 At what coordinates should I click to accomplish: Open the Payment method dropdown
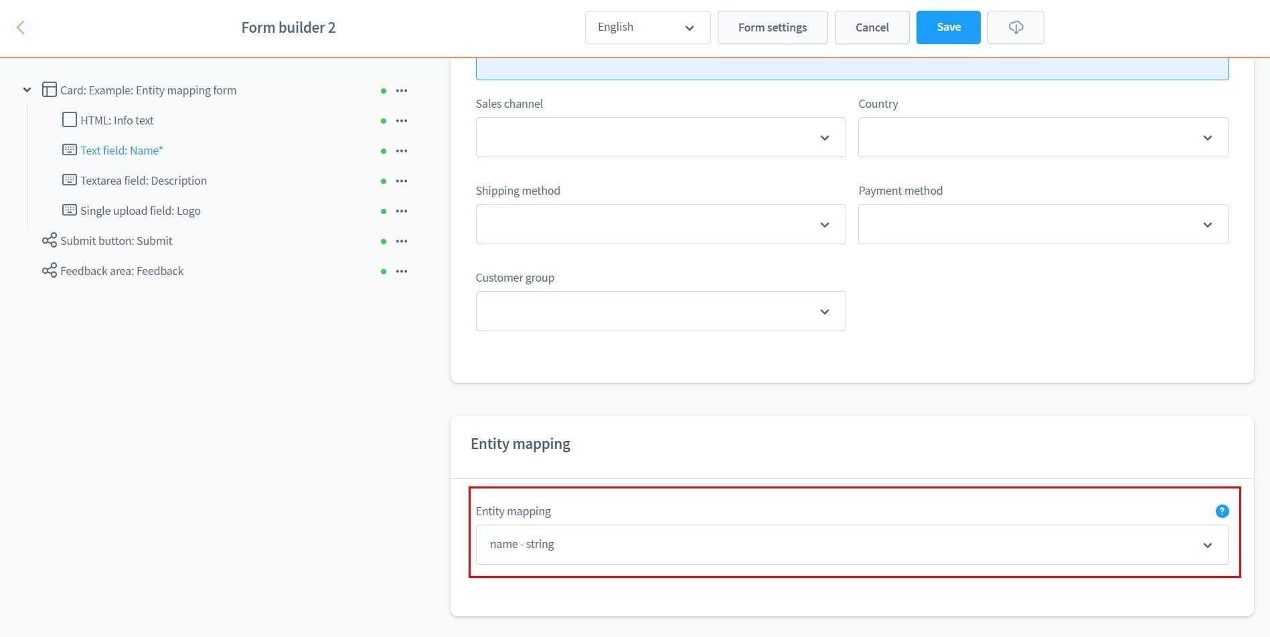(x=1042, y=225)
